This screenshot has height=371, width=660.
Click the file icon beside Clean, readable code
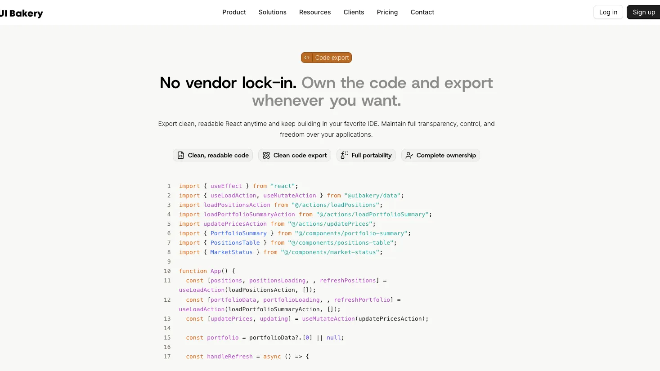(181, 155)
